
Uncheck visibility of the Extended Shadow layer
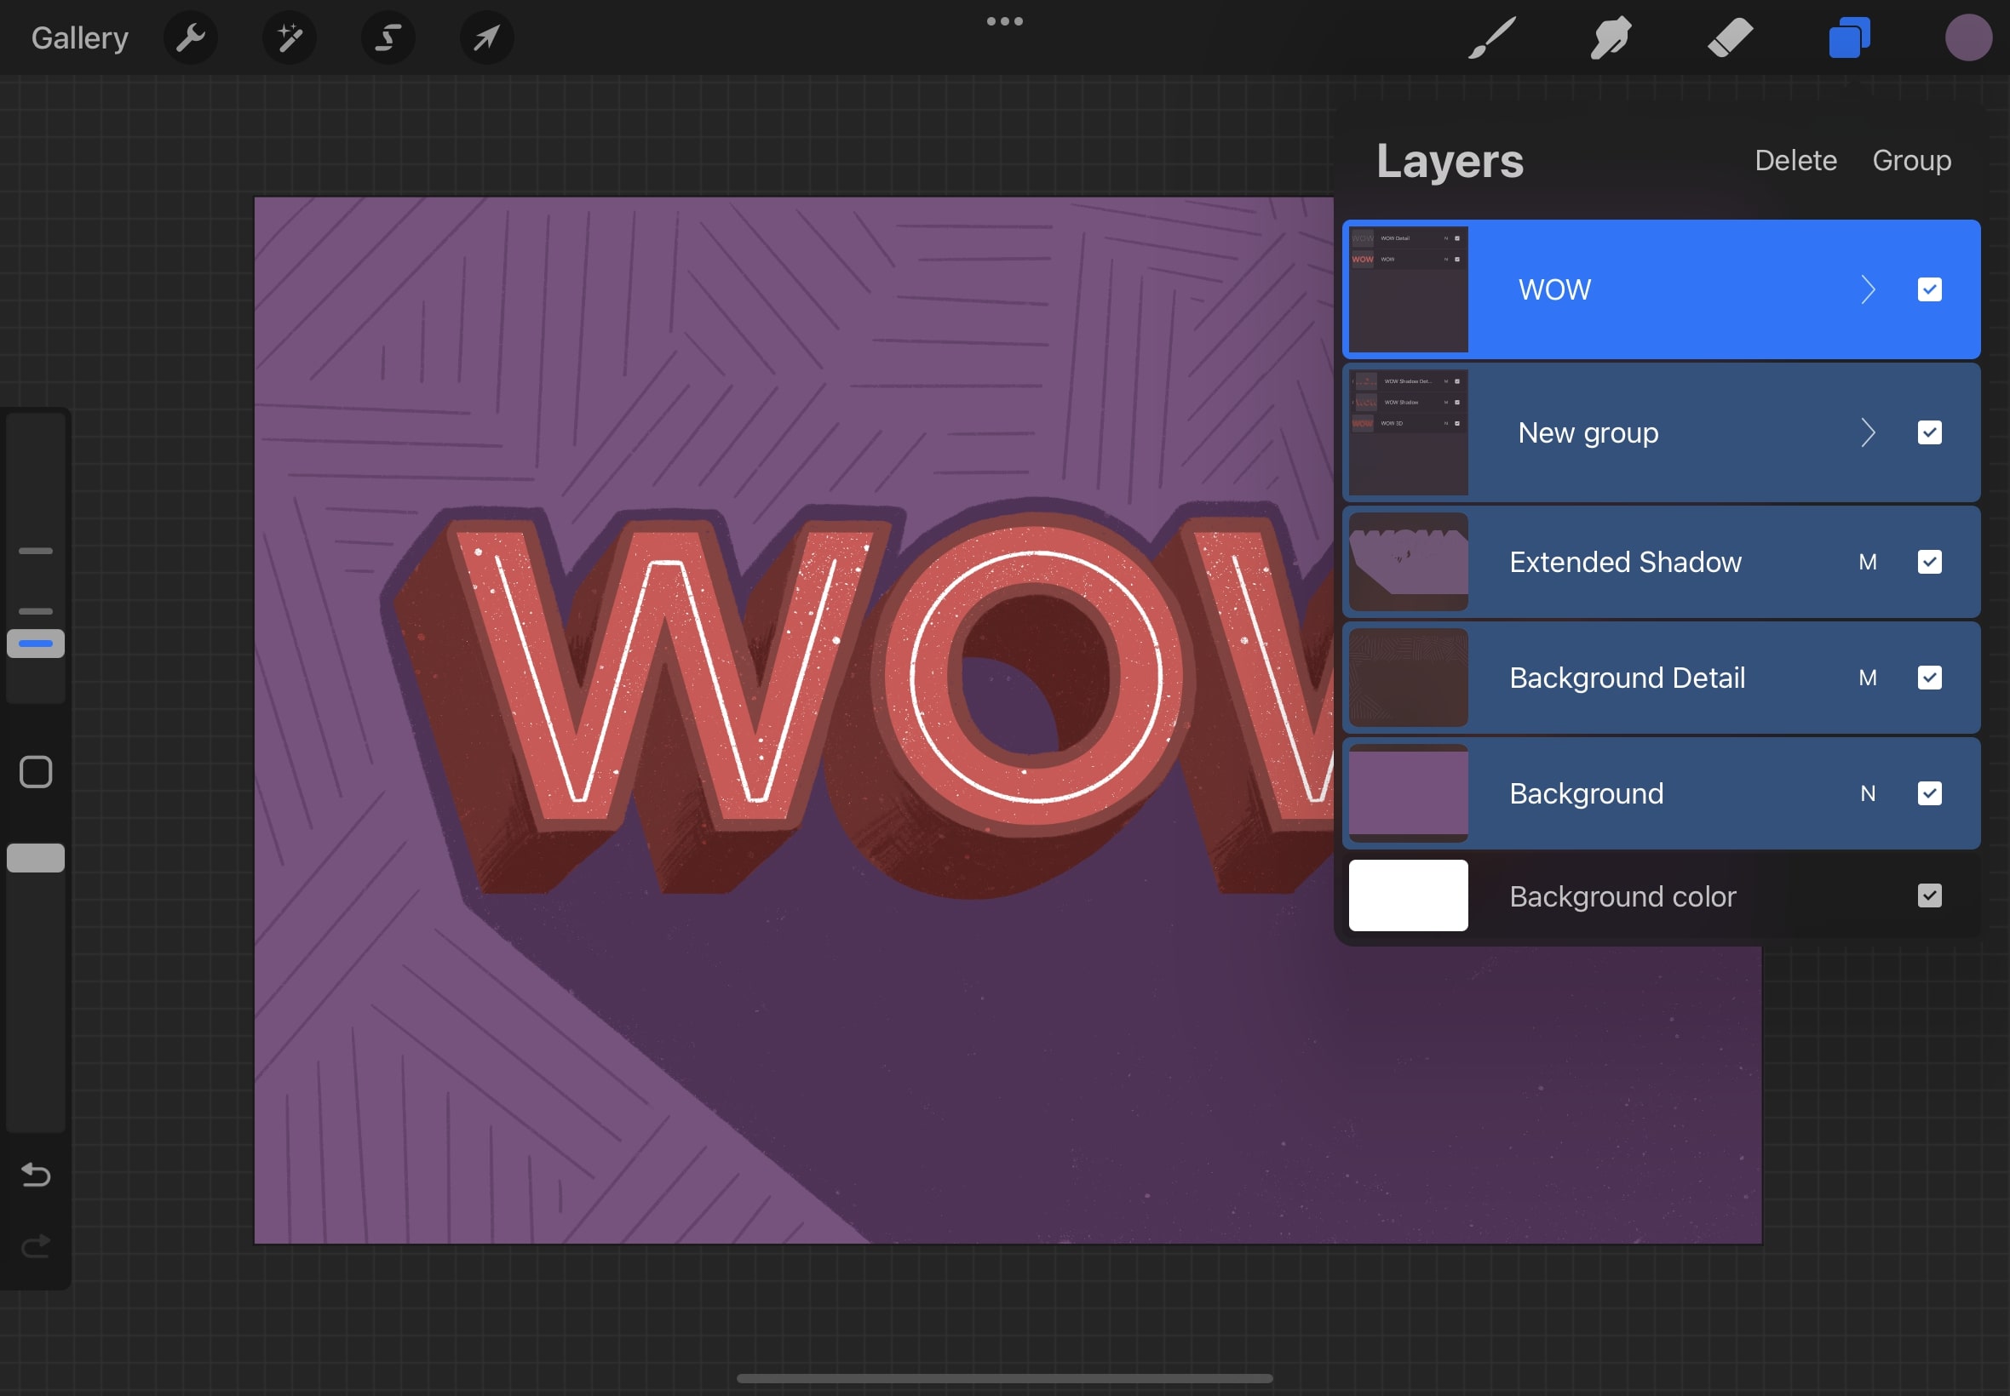[1929, 563]
